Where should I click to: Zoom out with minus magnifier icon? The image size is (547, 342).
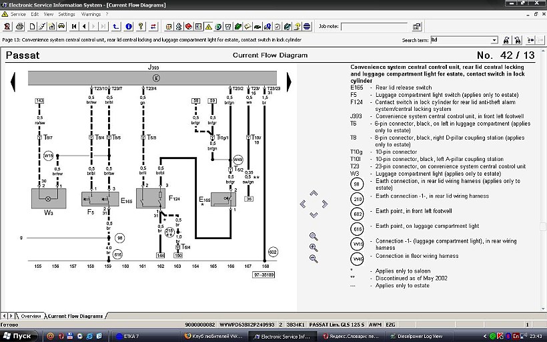click(314, 259)
